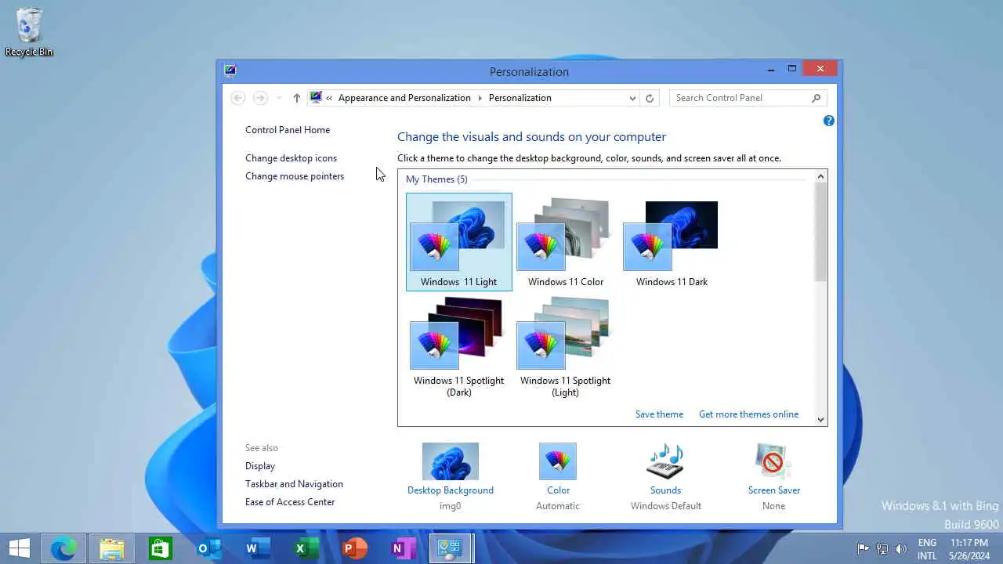
Task: Open the recent locations dropdown arrow
Action: pyautogui.click(x=278, y=98)
